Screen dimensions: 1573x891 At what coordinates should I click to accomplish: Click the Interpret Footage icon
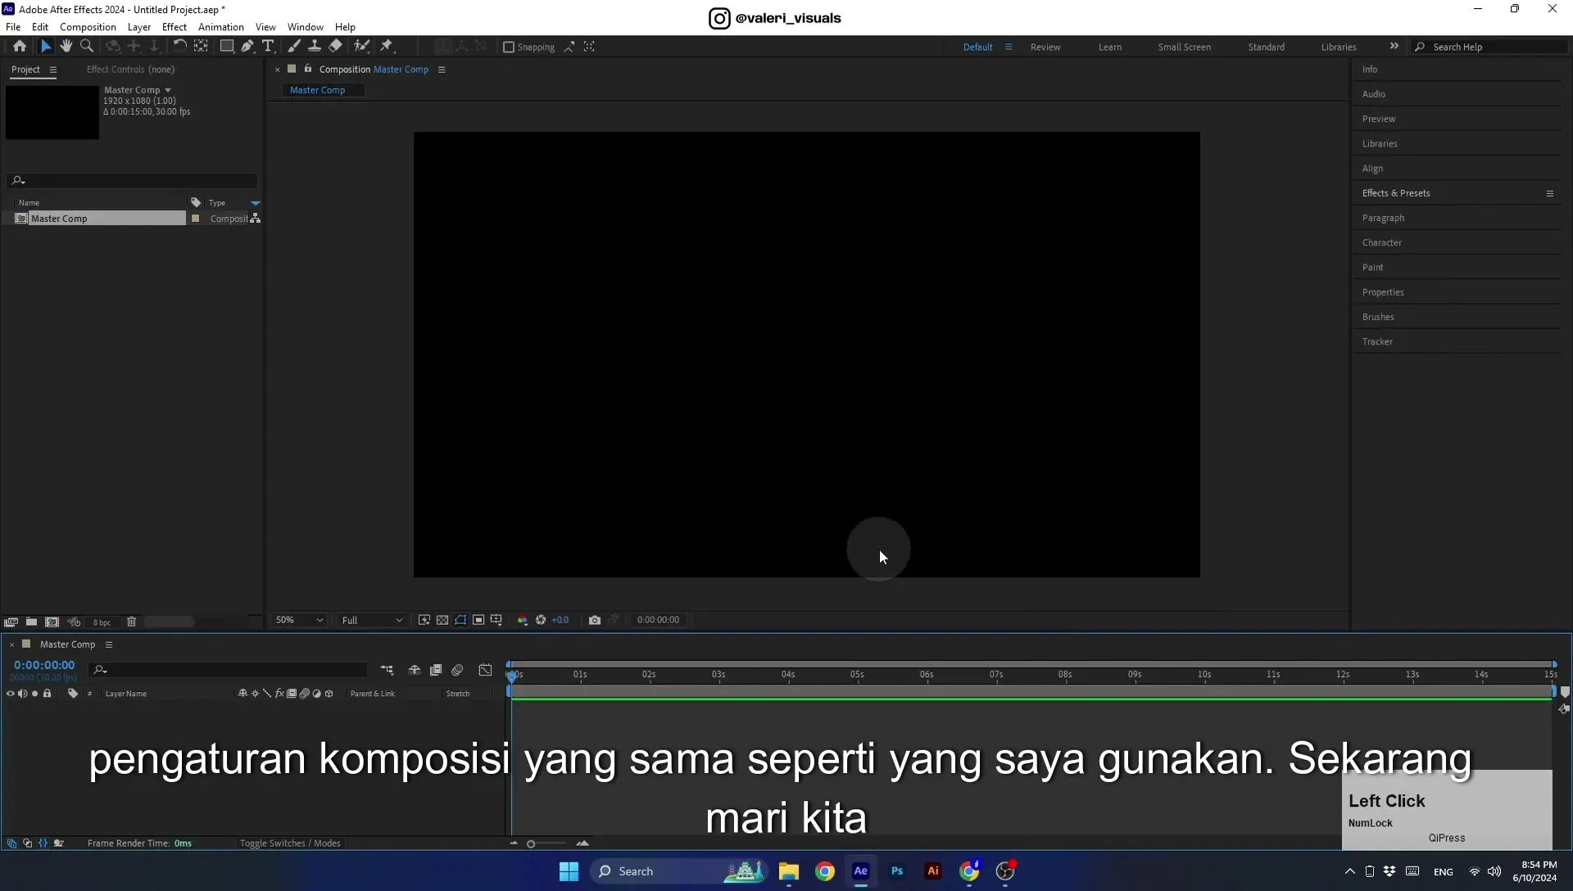[x=11, y=622]
